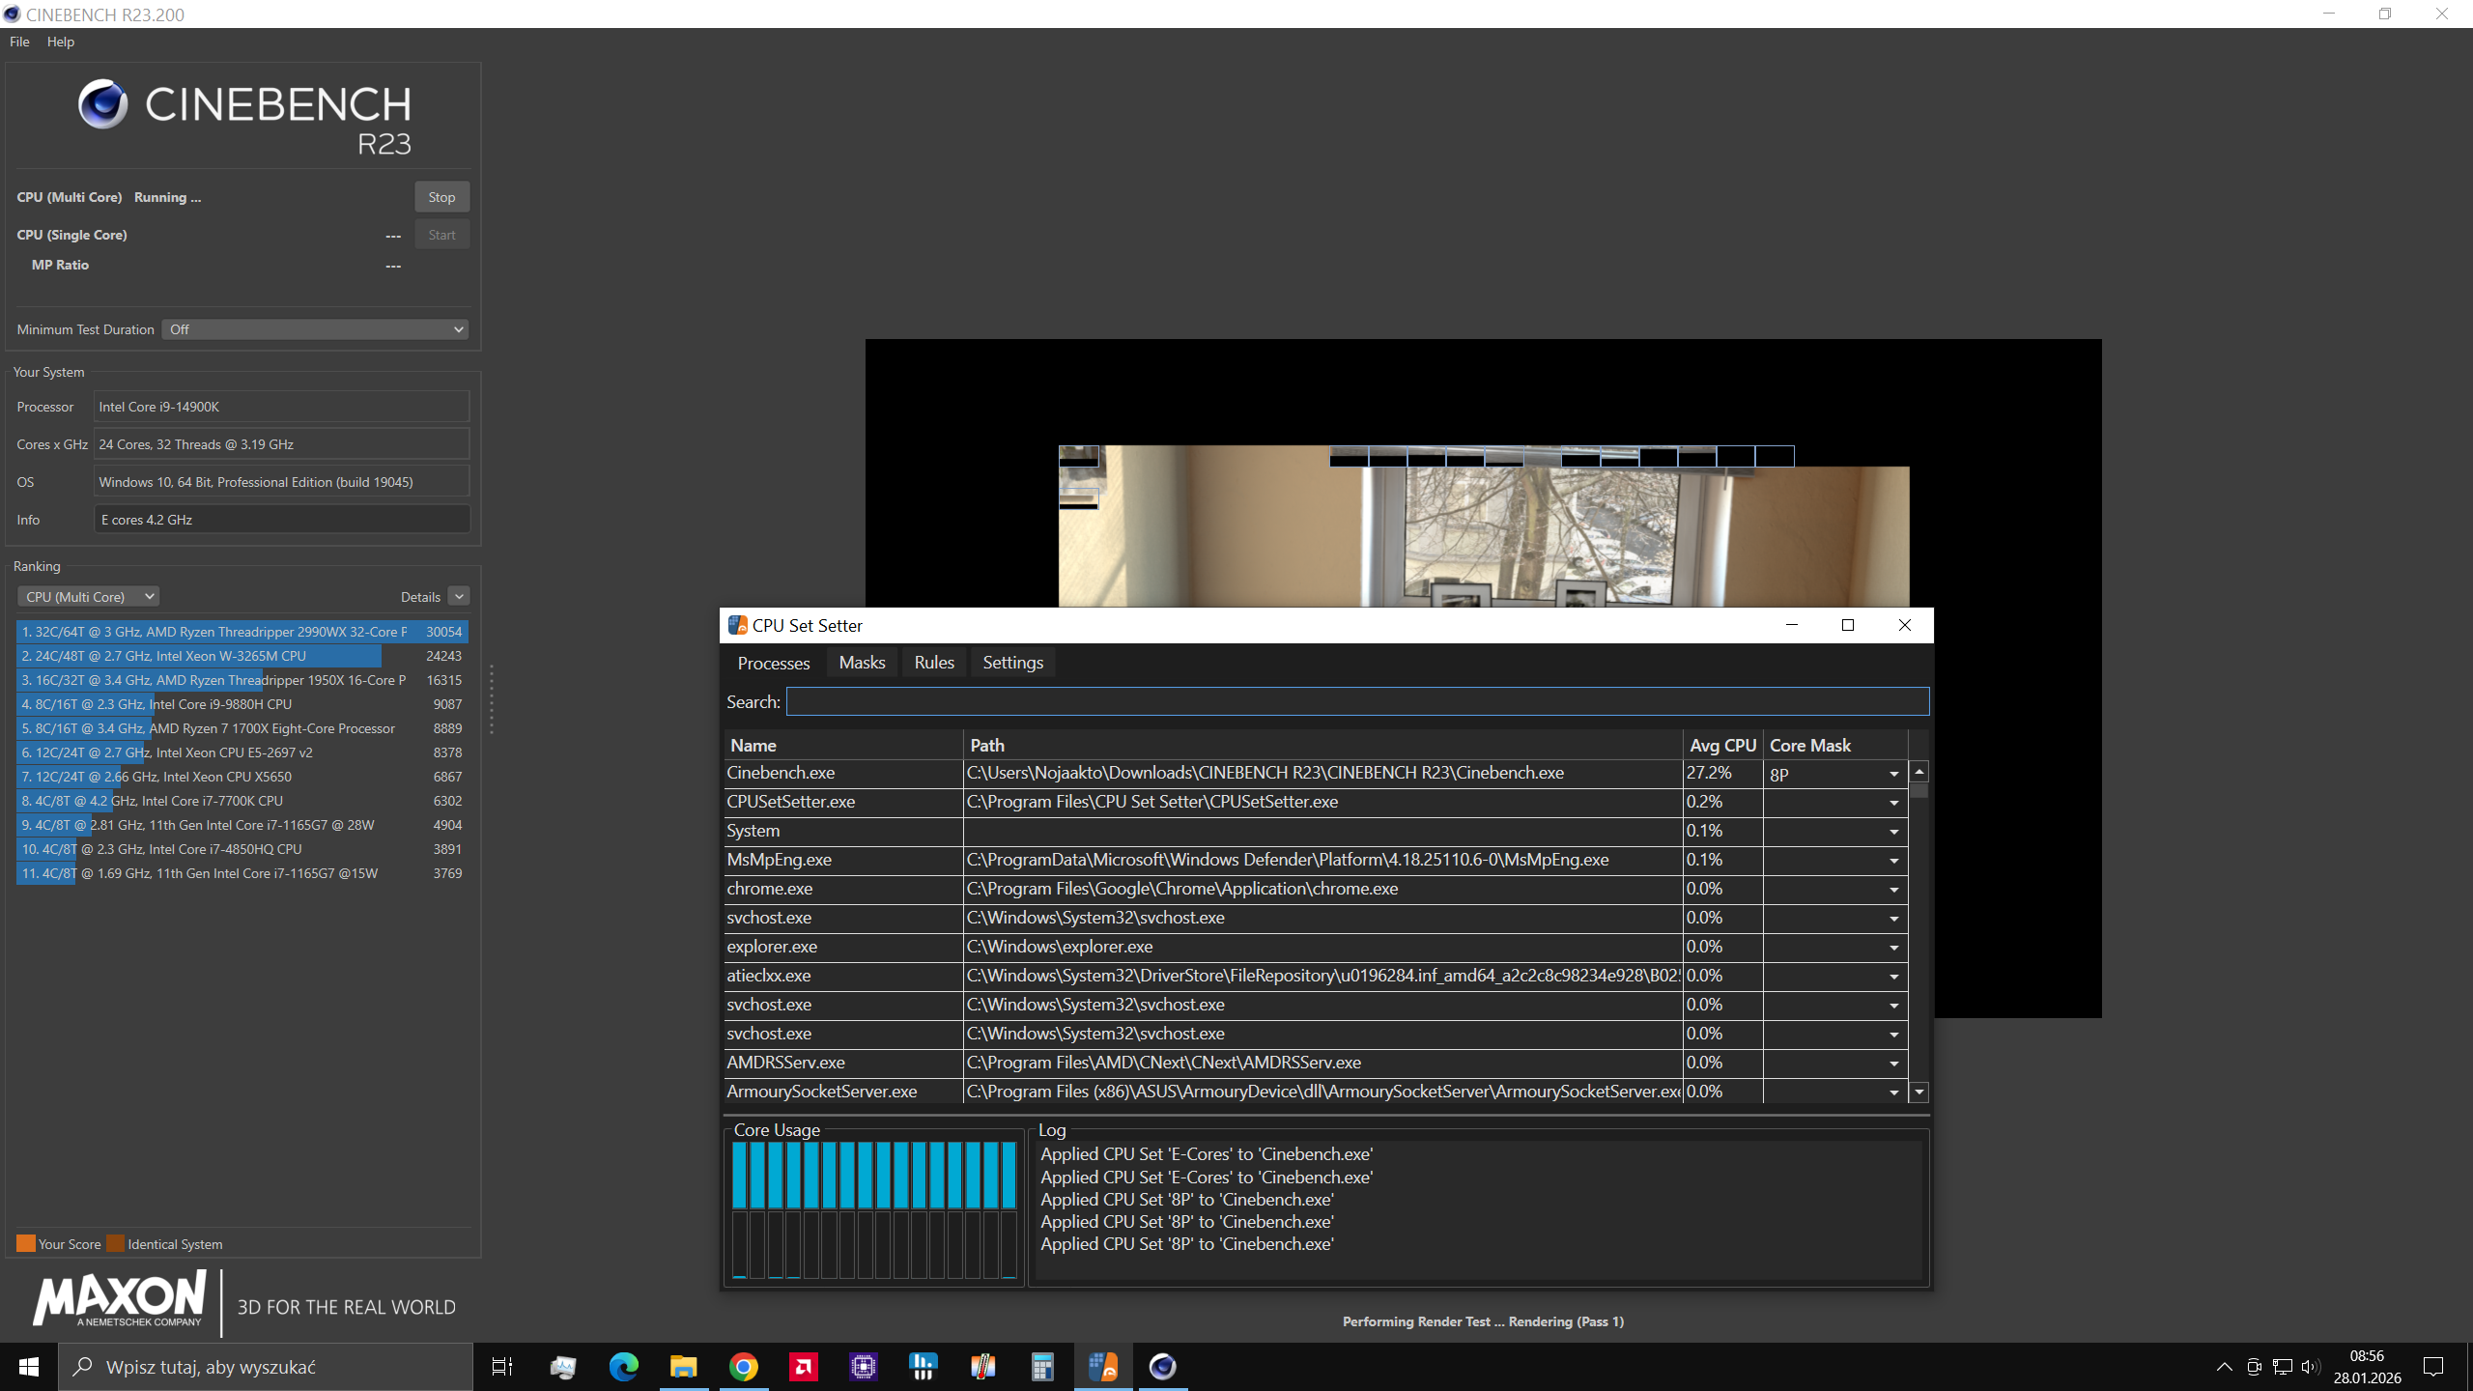Click CPU Set Setter taskbar icon

[1102, 1367]
